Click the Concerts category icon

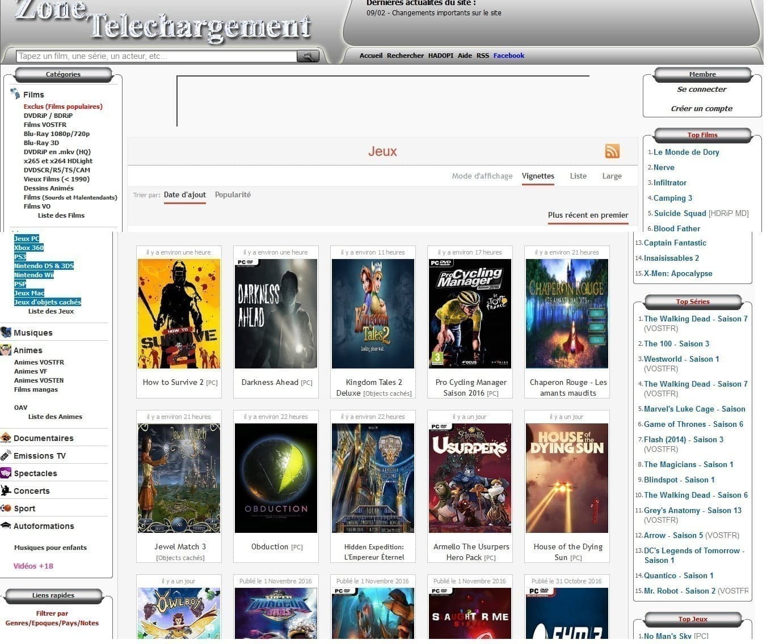coord(6,490)
